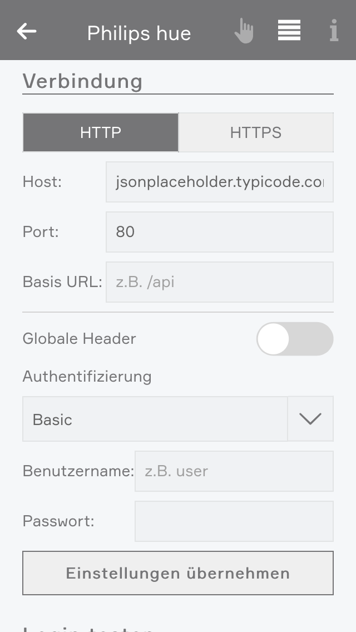
Task: Click the Globale Header label
Action: pyautogui.click(x=80, y=339)
